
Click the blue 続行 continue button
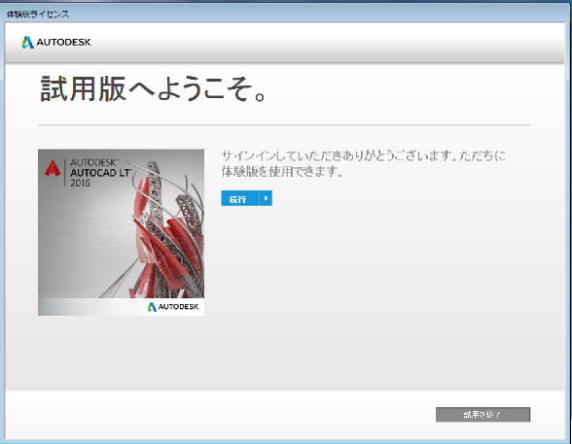pyautogui.click(x=247, y=198)
